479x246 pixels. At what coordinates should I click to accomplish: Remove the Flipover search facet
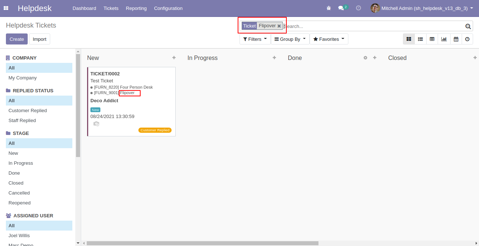coord(279,26)
